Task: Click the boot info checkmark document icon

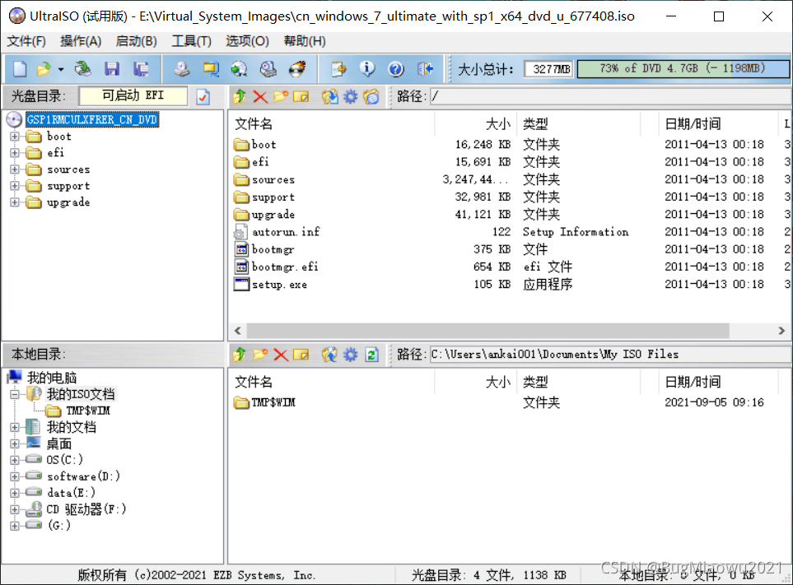Action: pyautogui.click(x=203, y=96)
